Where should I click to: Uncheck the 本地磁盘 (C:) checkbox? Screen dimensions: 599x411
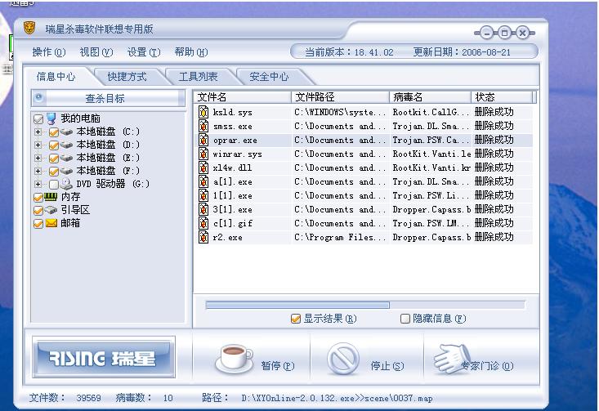point(53,132)
